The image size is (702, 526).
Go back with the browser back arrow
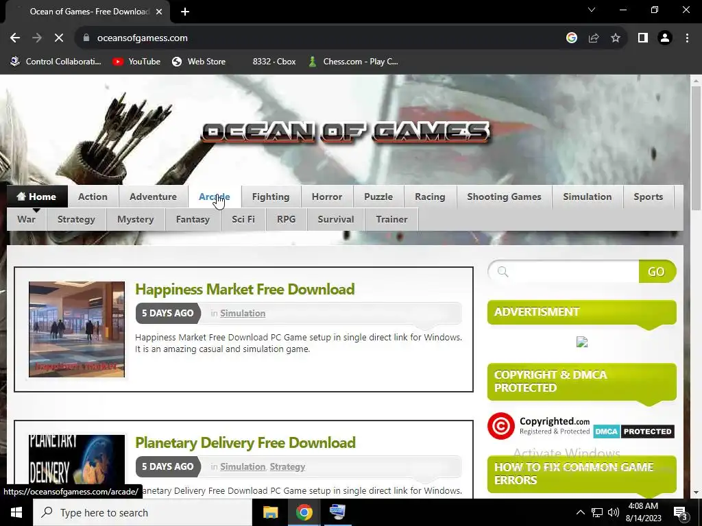coord(15,38)
